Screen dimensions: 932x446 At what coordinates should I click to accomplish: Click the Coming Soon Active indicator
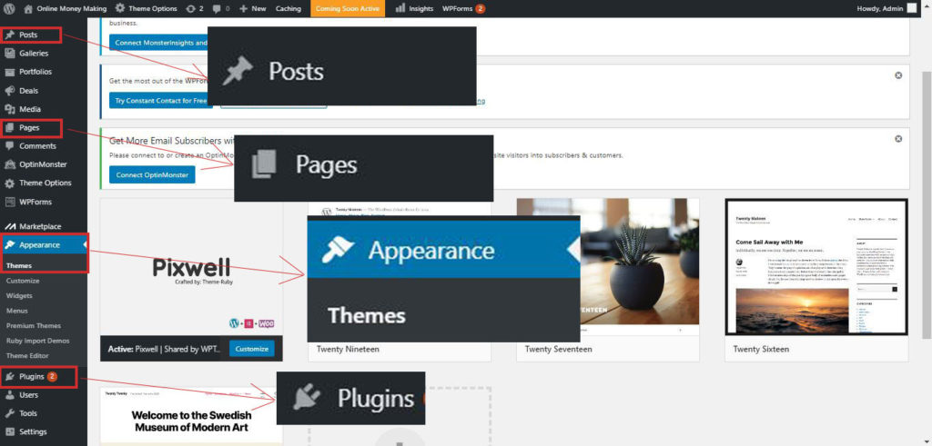click(x=347, y=8)
